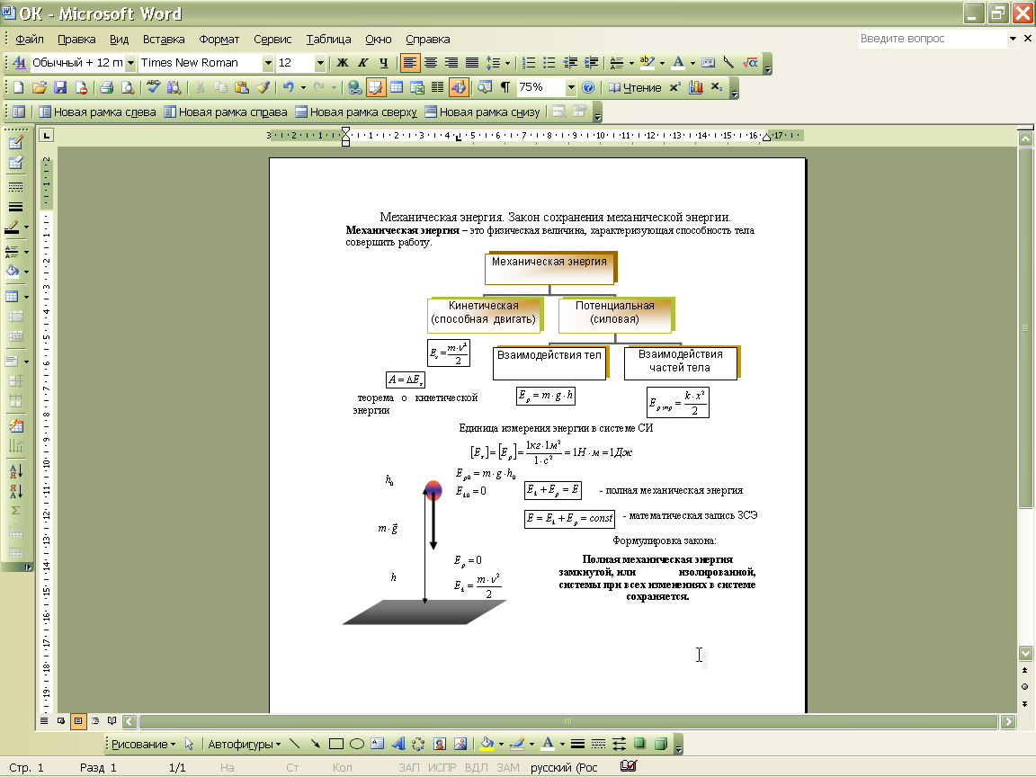Toggle the Drawing toolbar button
The height and width of the screenshot is (777, 1036).
459,87
